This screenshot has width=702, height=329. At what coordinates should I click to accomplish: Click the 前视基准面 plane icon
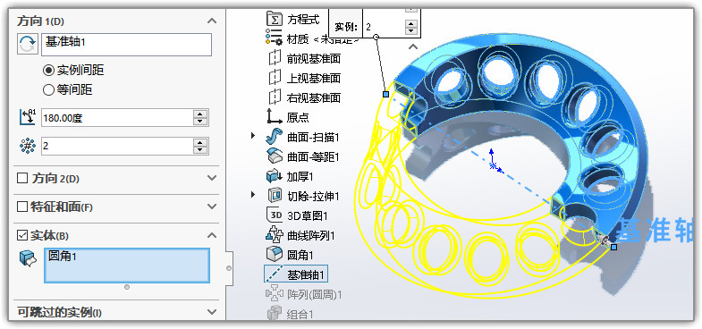pyautogui.click(x=274, y=58)
